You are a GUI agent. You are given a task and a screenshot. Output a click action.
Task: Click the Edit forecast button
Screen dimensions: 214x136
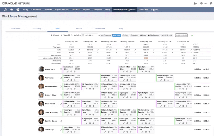pos(154,35)
